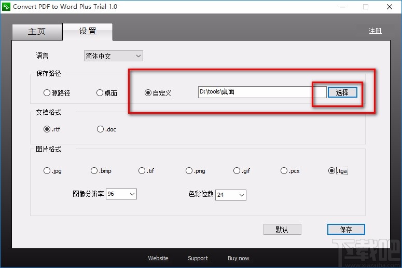Open the 语言 dropdown showing 简体中文
Image resolution: width=402 pixels, height=268 pixels.
tap(113, 56)
